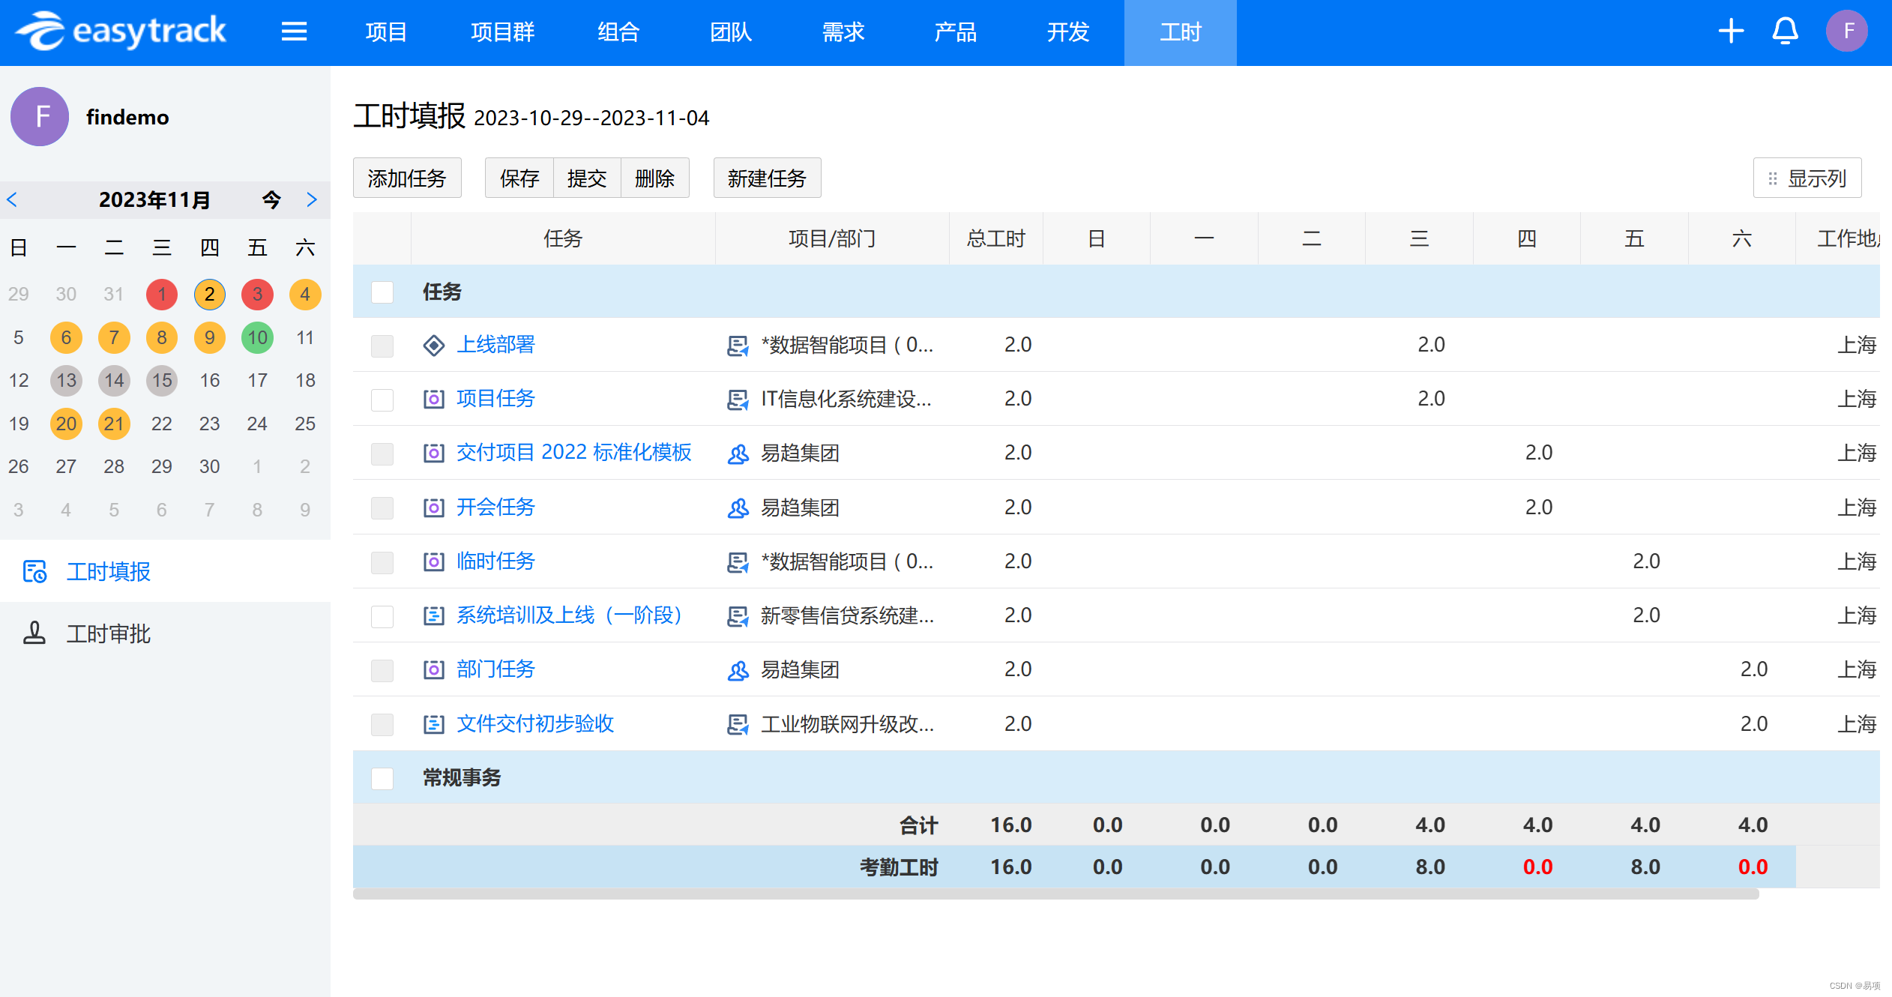Screen dimensions: 1892x997
Task: Click the plus add icon in header
Action: pos(1731,31)
